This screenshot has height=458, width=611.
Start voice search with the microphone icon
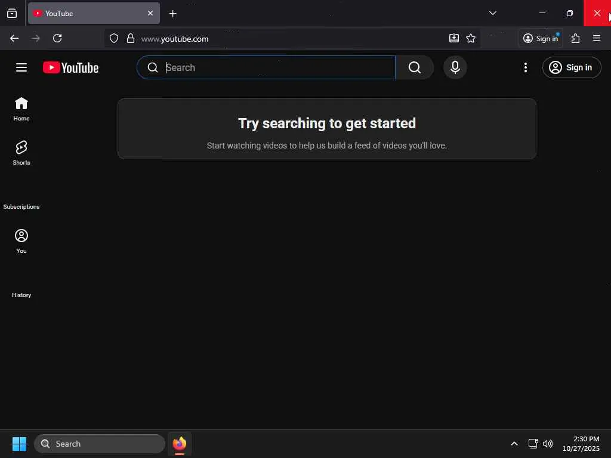click(455, 67)
